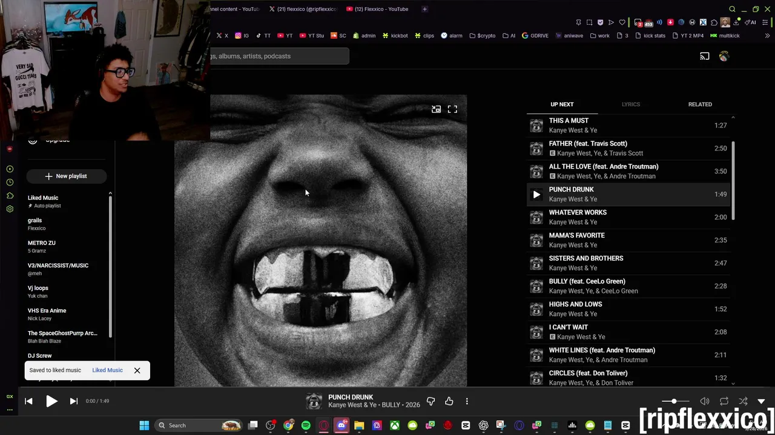The width and height of the screenshot is (775, 435).
Task: Click New playlist button
Action: (x=66, y=176)
